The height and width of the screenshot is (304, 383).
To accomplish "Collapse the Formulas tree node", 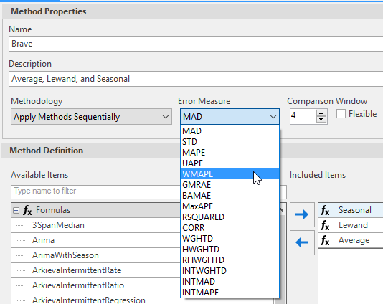I will 16,210.
